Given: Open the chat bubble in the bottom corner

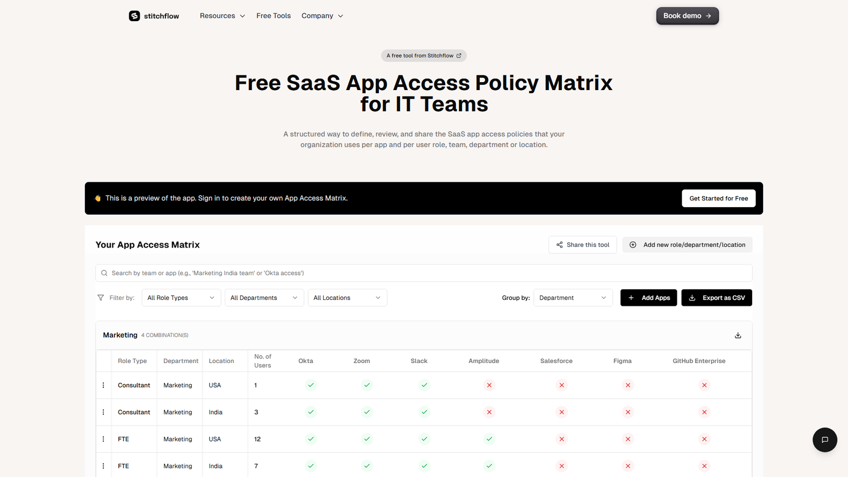Looking at the screenshot, I should [x=825, y=440].
